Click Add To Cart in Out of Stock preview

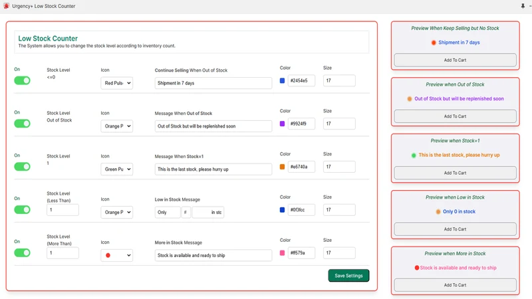coord(455,116)
